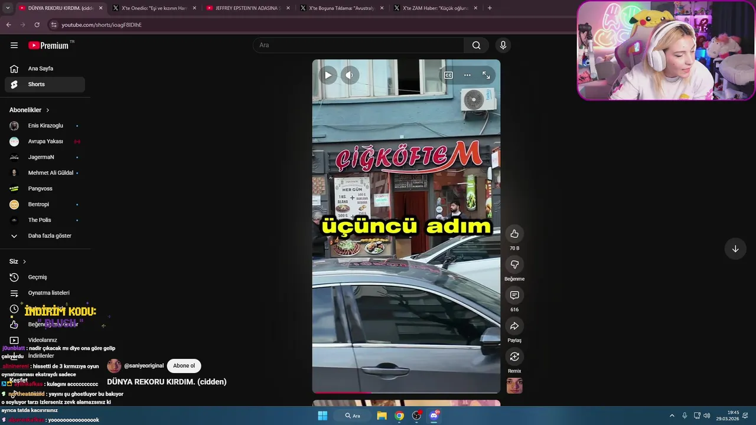756x425 pixels.
Task: Enter fullscreen for the Short
Action: 486,75
